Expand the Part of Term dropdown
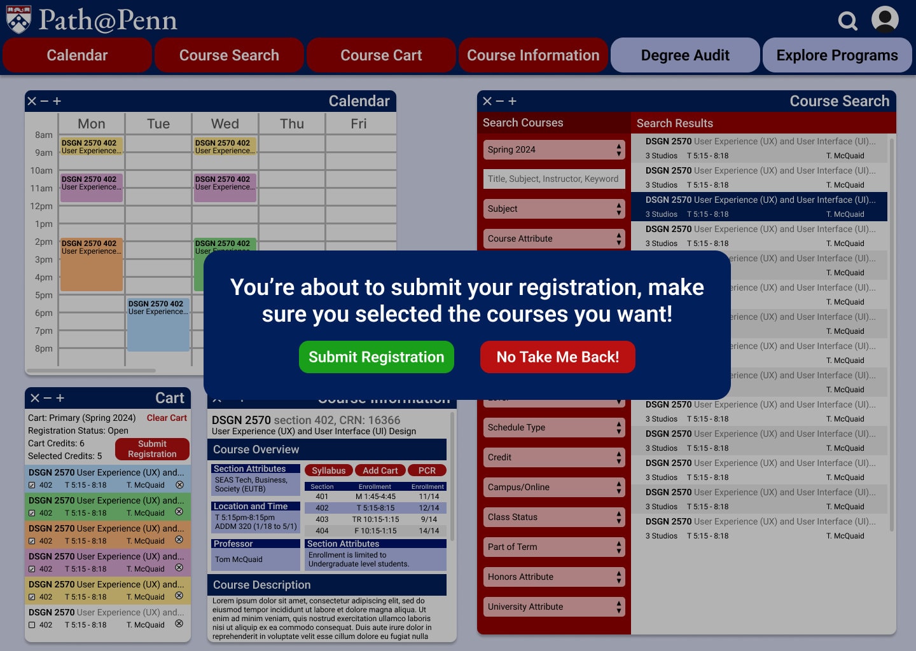The image size is (916, 651). [x=554, y=547]
